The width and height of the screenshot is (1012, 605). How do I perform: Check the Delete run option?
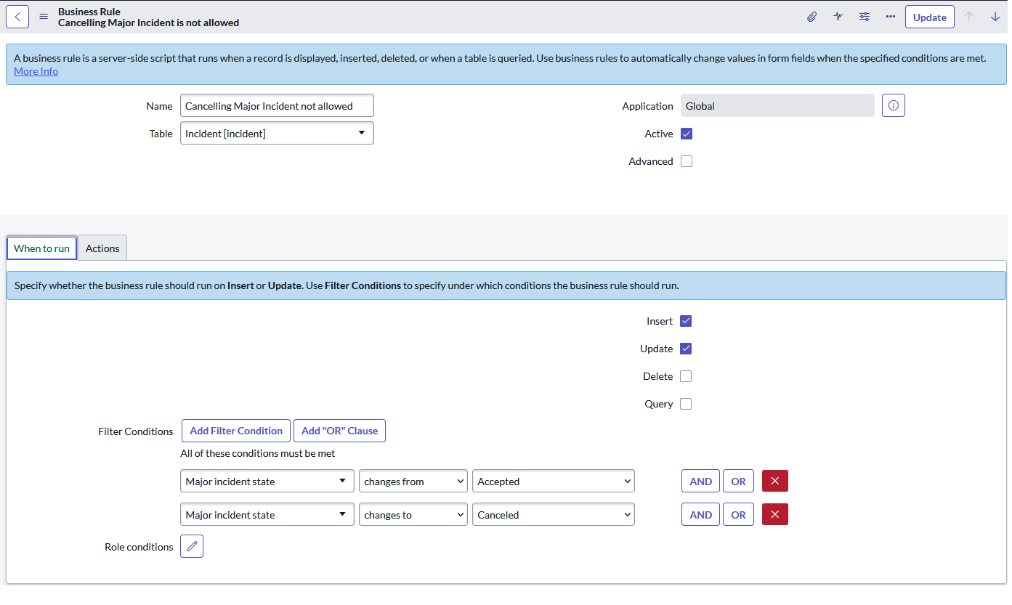tap(685, 375)
